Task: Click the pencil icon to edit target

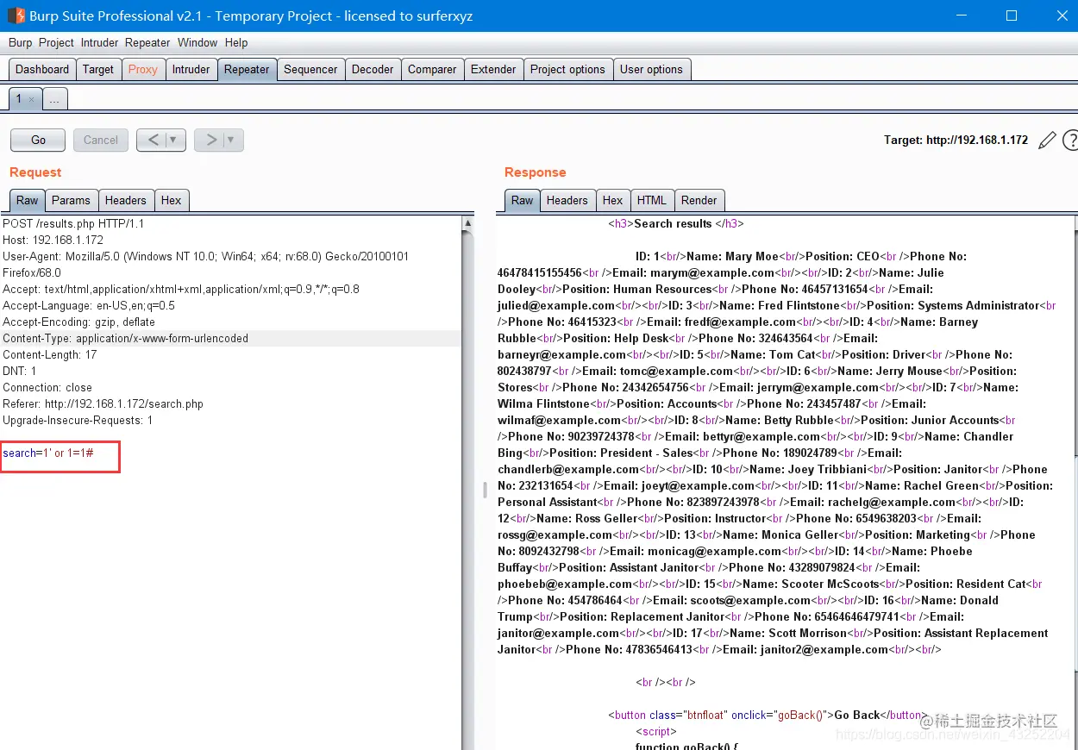Action: click(x=1047, y=140)
